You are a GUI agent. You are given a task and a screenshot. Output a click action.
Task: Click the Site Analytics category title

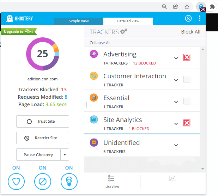tap(123, 120)
